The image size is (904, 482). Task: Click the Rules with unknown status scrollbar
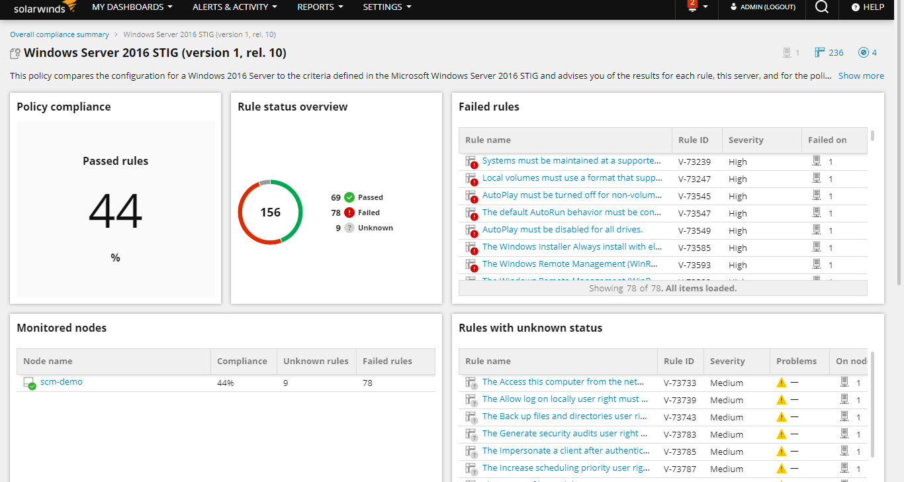(872, 404)
